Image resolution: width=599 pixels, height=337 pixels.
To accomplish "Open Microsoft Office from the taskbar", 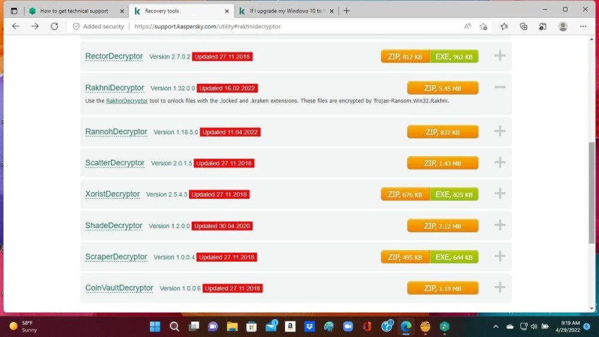I will tap(367, 327).
